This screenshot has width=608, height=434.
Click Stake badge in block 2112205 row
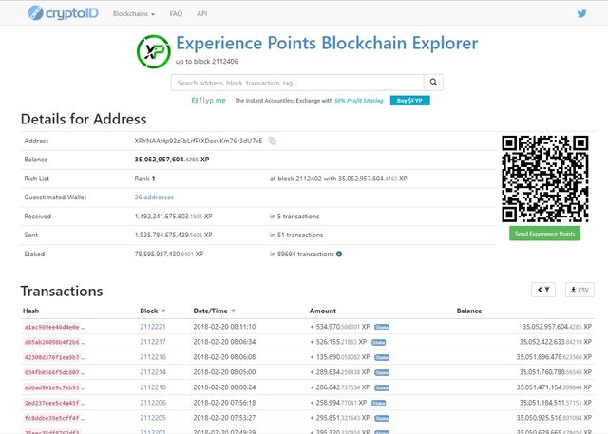coord(382,418)
